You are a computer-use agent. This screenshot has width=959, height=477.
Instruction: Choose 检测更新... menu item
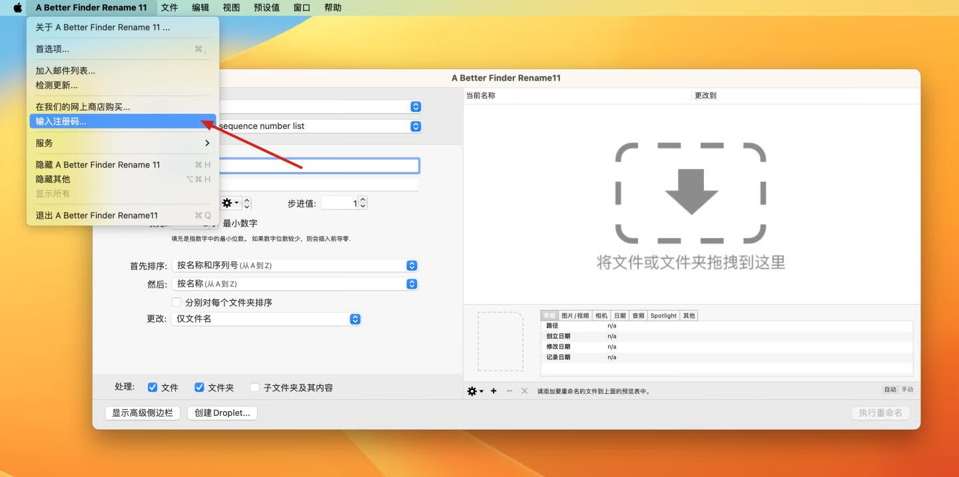coord(123,85)
